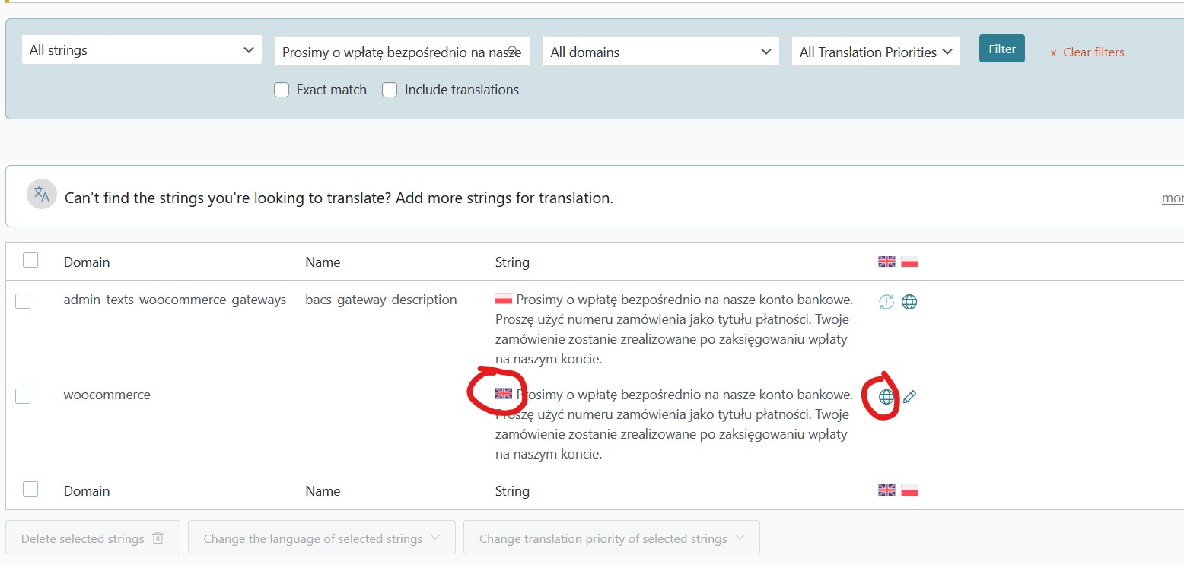Click the globe icon in bacs_gateway_description row
1184x565 pixels.
click(x=909, y=302)
